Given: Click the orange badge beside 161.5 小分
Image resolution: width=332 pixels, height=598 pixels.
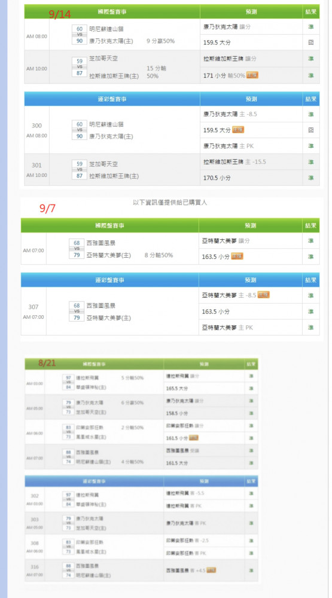Looking at the screenshot, I should click(193, 438).
